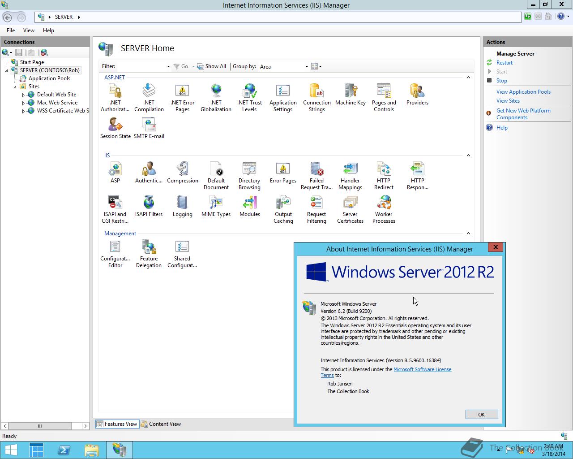Open ISAPI Filters feature

(149, 206)
